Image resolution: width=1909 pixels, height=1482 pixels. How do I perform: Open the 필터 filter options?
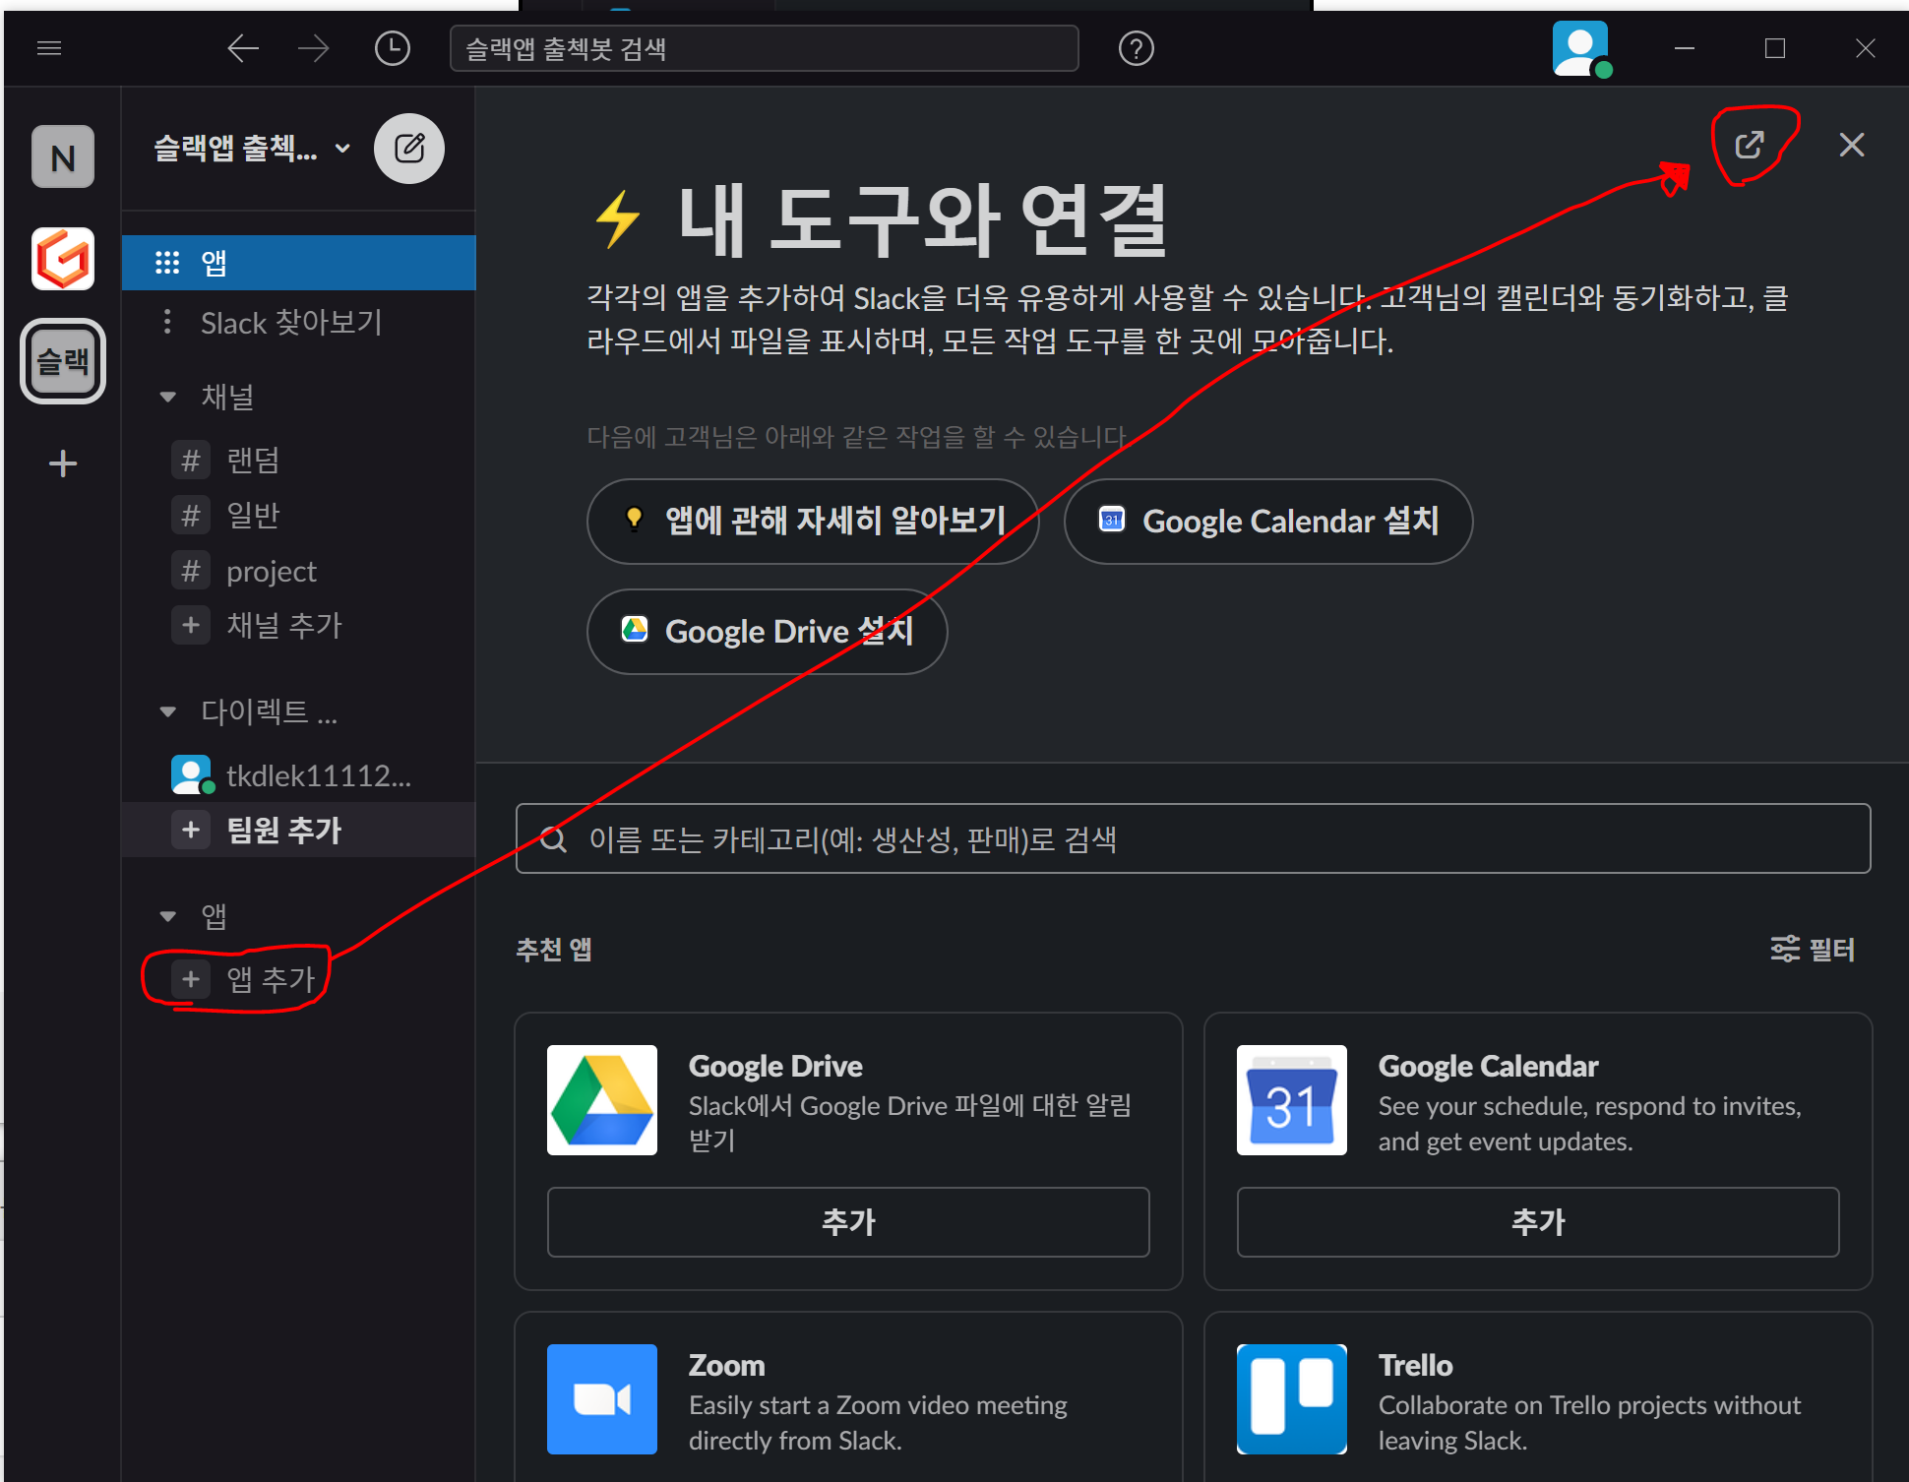1813,949
